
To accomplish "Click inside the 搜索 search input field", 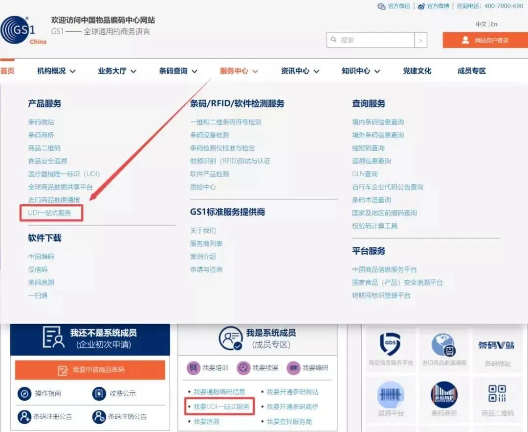I will pos(371,40).
